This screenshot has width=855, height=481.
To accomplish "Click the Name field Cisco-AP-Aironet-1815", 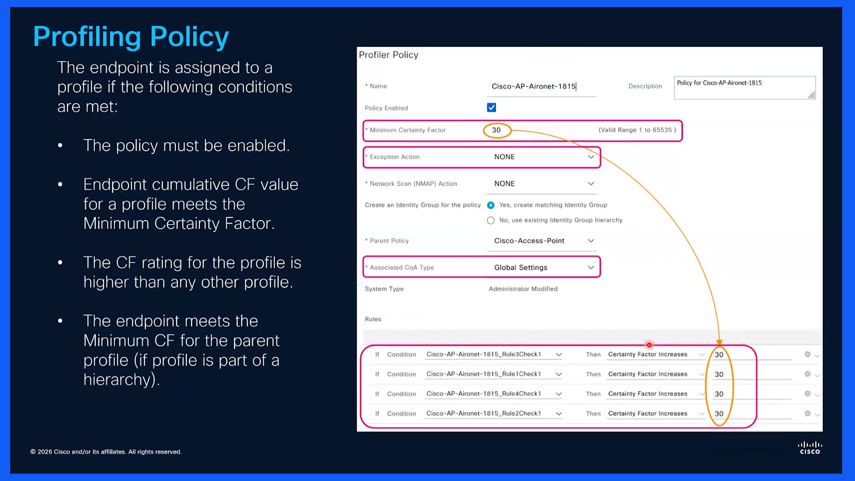I will [541, 86].
